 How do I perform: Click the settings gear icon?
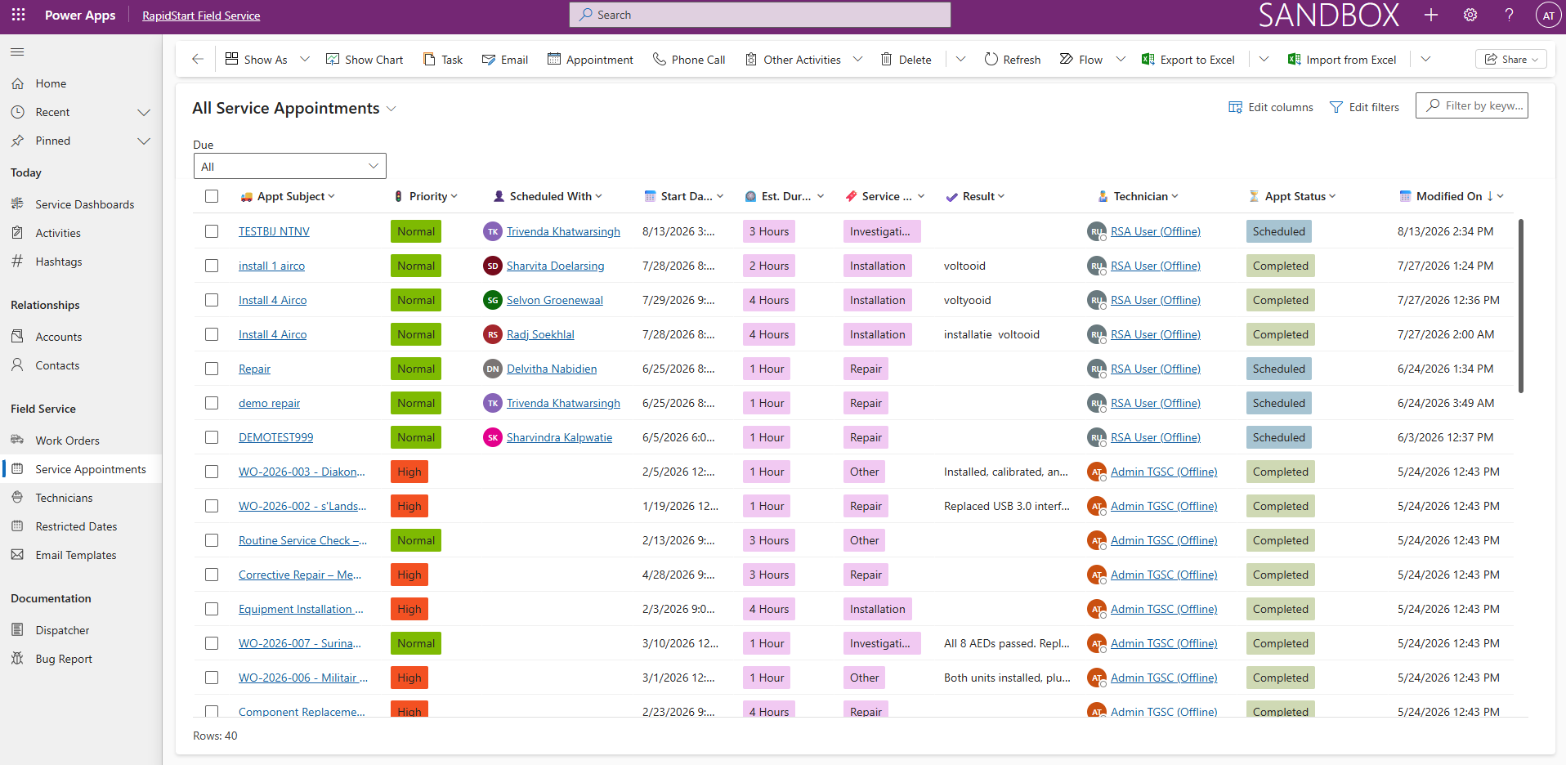tap(1470, 15)
